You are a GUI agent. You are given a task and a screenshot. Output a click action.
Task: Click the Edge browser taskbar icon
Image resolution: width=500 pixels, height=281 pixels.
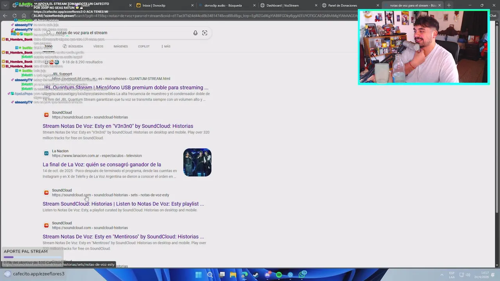point(245,275)
